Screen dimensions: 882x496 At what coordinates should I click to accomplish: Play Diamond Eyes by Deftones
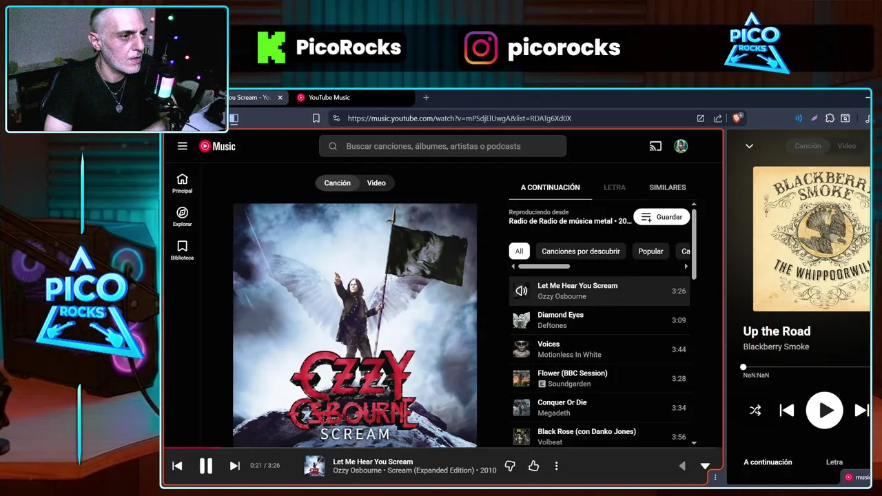599,320
